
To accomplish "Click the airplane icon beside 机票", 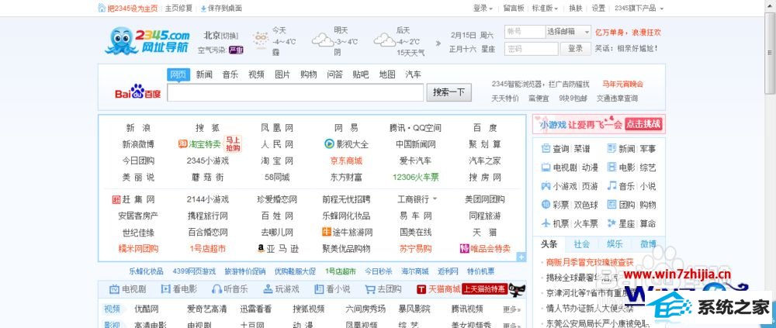I will [546, 223].
